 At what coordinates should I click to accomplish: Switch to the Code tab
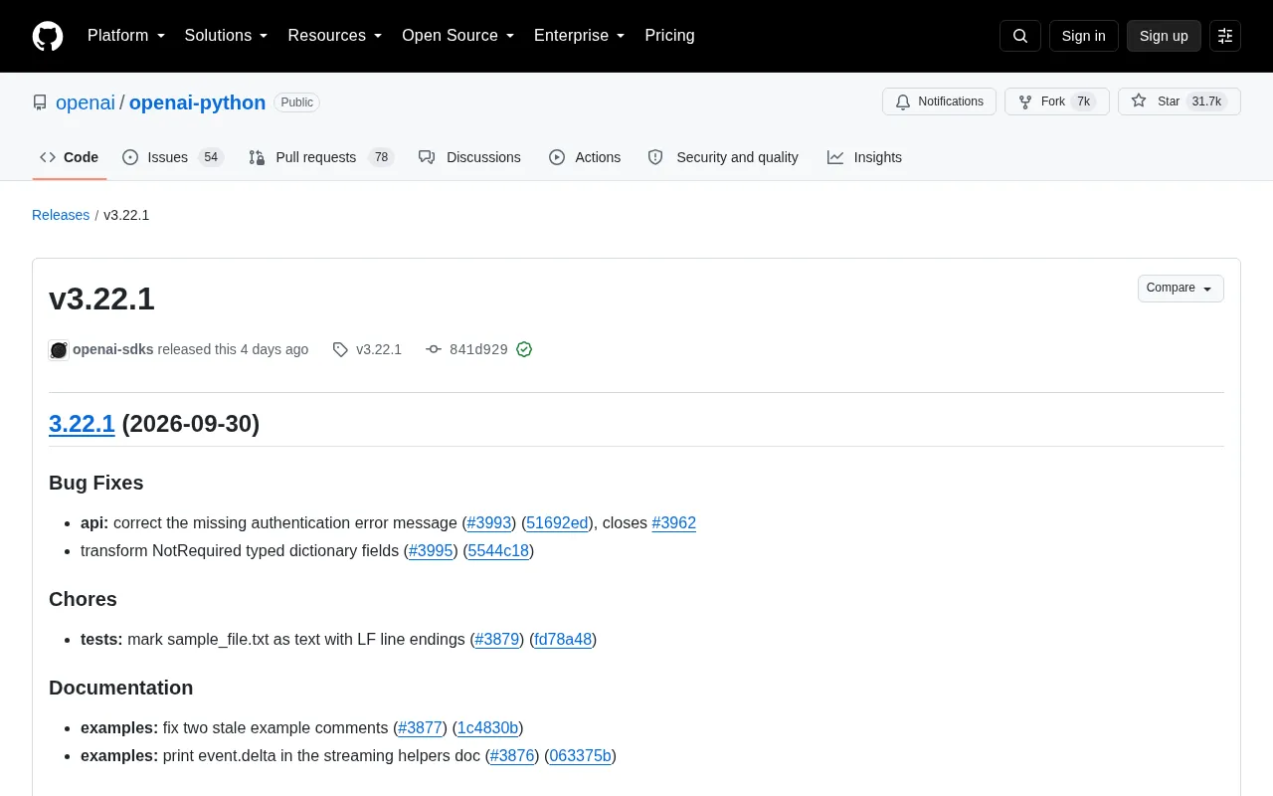pos(70,157)
